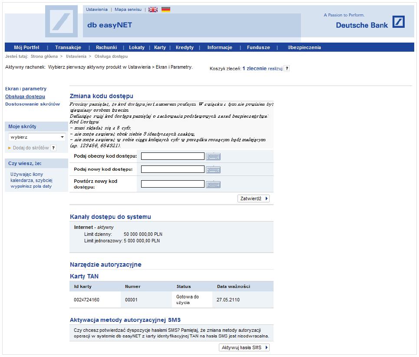Click the Status column header
This screenshot has width=419, height=357.
coord(184,287)
